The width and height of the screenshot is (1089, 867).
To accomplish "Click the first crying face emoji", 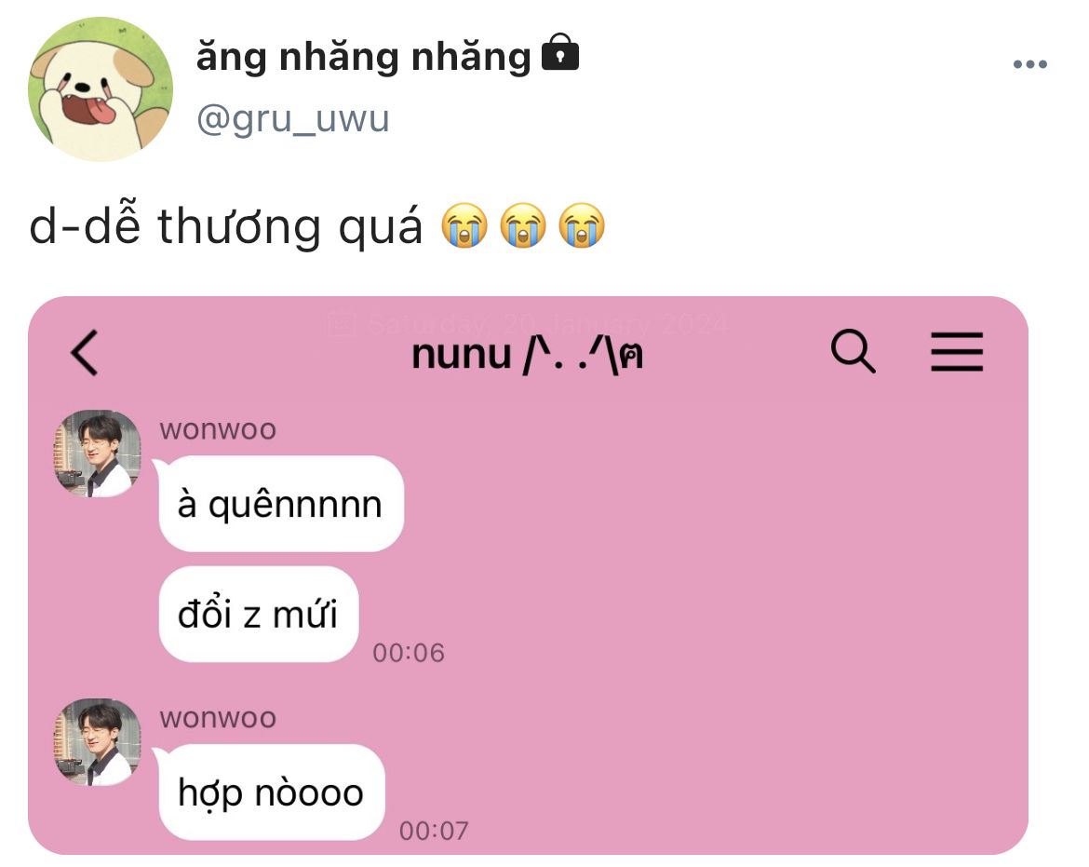I will [464, 225].
